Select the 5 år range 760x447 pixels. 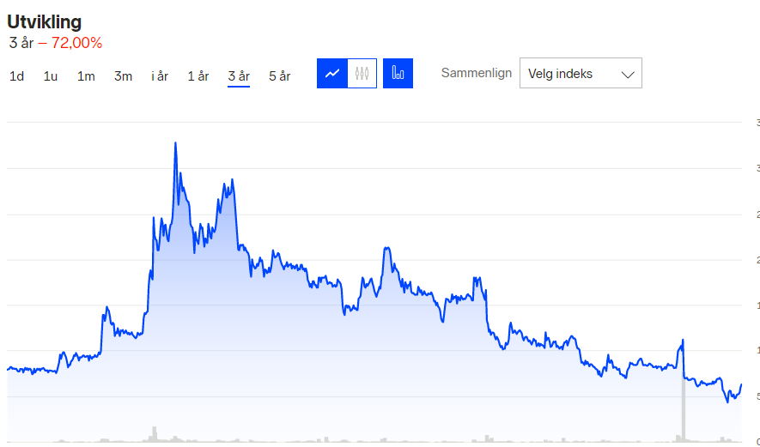click(279, 76)
